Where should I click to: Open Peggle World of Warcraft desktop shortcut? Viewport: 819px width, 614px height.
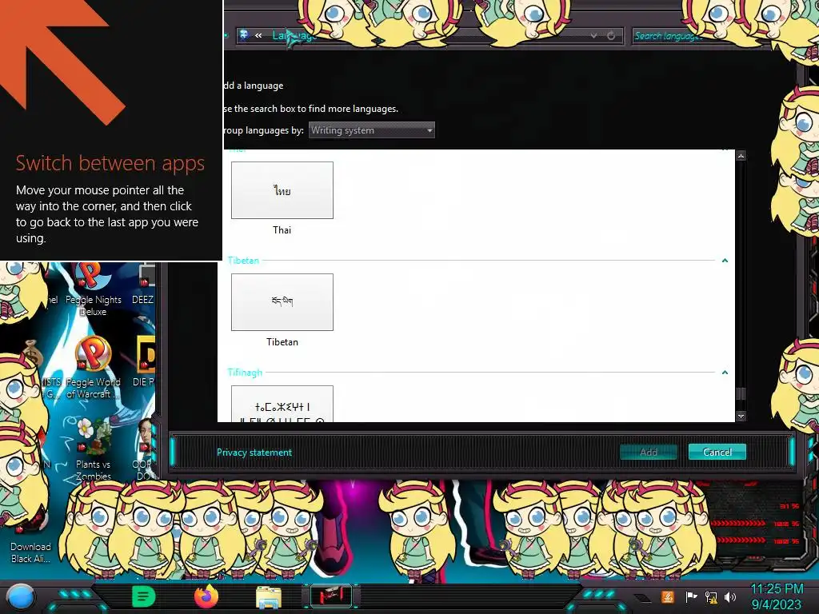(94, 368)
